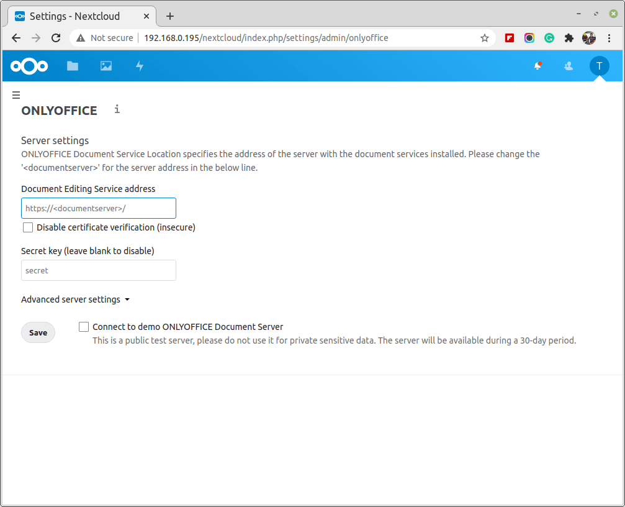Check Connect to demo ONLYOFFICE Document Server
Viewport: 625px width, 507px height.
tap(84, 327)
